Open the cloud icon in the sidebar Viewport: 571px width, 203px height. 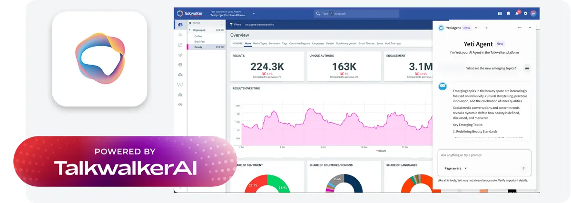180,75
